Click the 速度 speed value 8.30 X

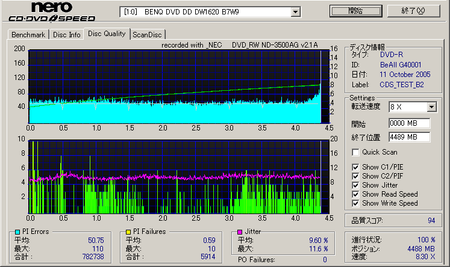pyautogui.click(x=425, y=256)
